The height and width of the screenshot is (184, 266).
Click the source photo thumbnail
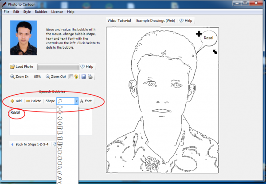pos(23,38)
